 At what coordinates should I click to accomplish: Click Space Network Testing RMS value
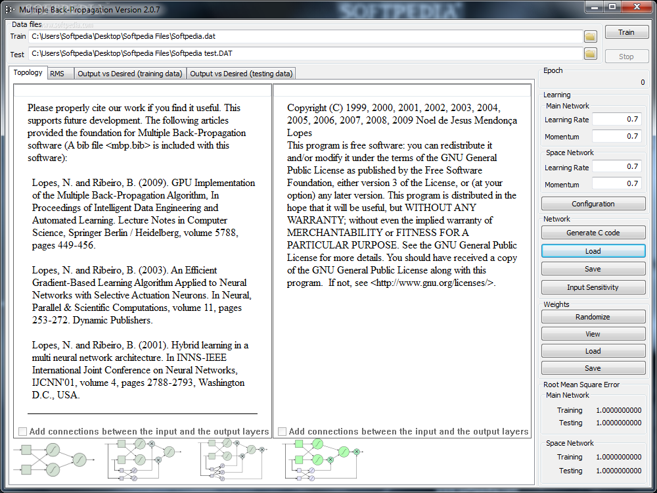pyautogui.click(x=619, y=471)
